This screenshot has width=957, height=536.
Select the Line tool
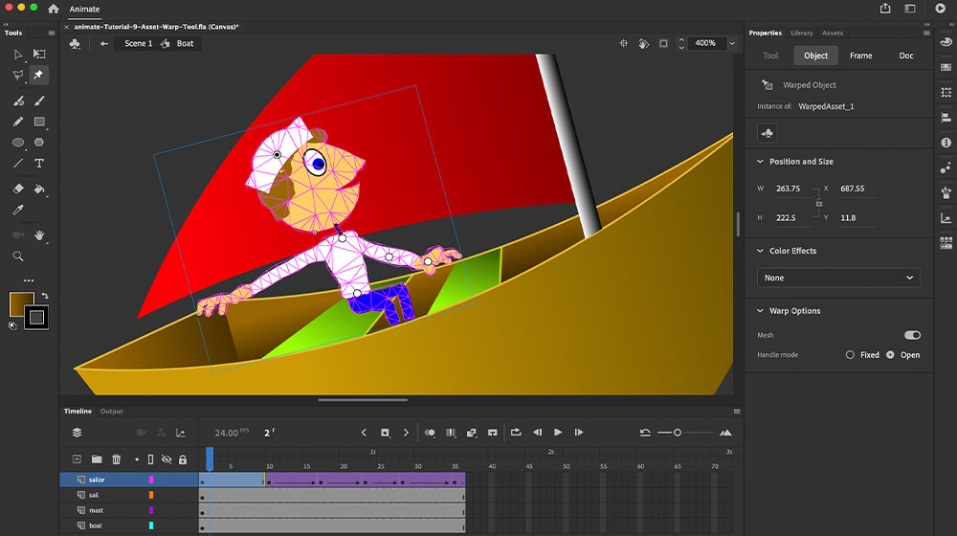point(17,163)
